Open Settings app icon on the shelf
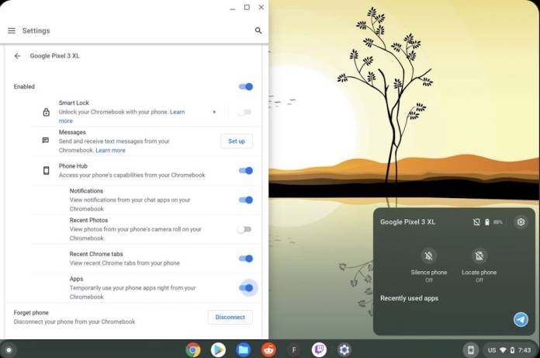The width and height of the screenshot is (540, 358). click(x=344, y=350)
